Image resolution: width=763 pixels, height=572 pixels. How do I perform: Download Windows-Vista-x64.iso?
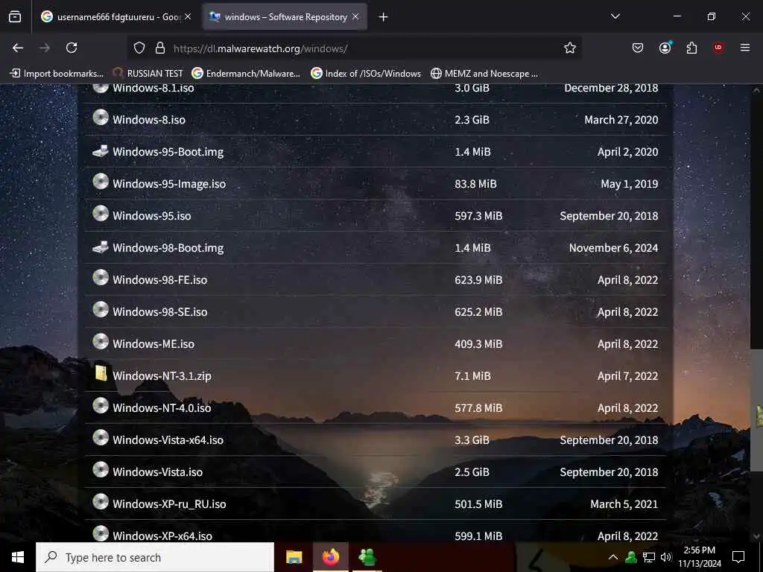pyautogui.click(x=168, y=440)
